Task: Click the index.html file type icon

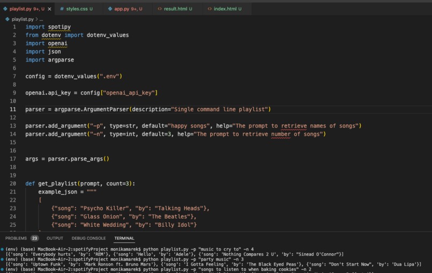Action: pyautogui.click(x=210, y=9)
